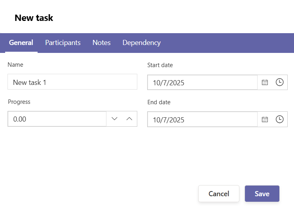This screenshot has width=294, height=212.
Task: Click the Name field label
Action: pos(15,65)
